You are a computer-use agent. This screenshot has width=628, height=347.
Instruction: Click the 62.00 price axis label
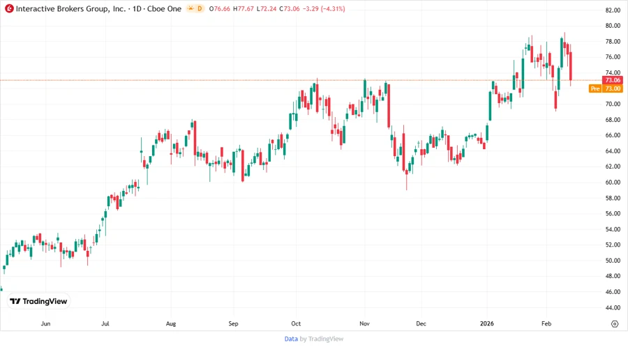coord(613,167)
